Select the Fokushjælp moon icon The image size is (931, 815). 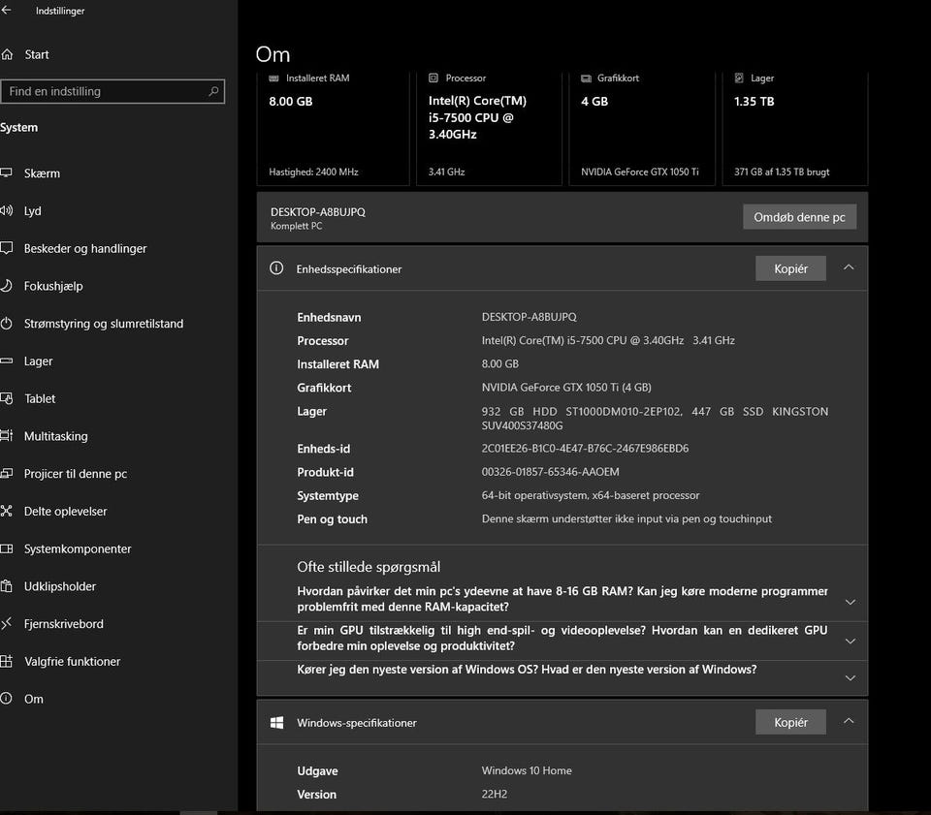[x=7, y=286]
